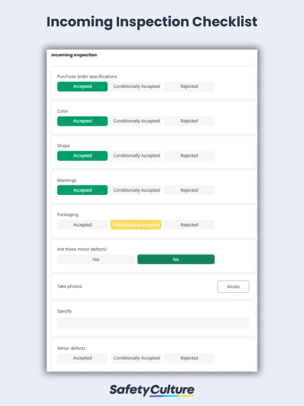Screen dimensions: 304x406
Task: Reject the Shape inspection item
Action: point(189,155)
